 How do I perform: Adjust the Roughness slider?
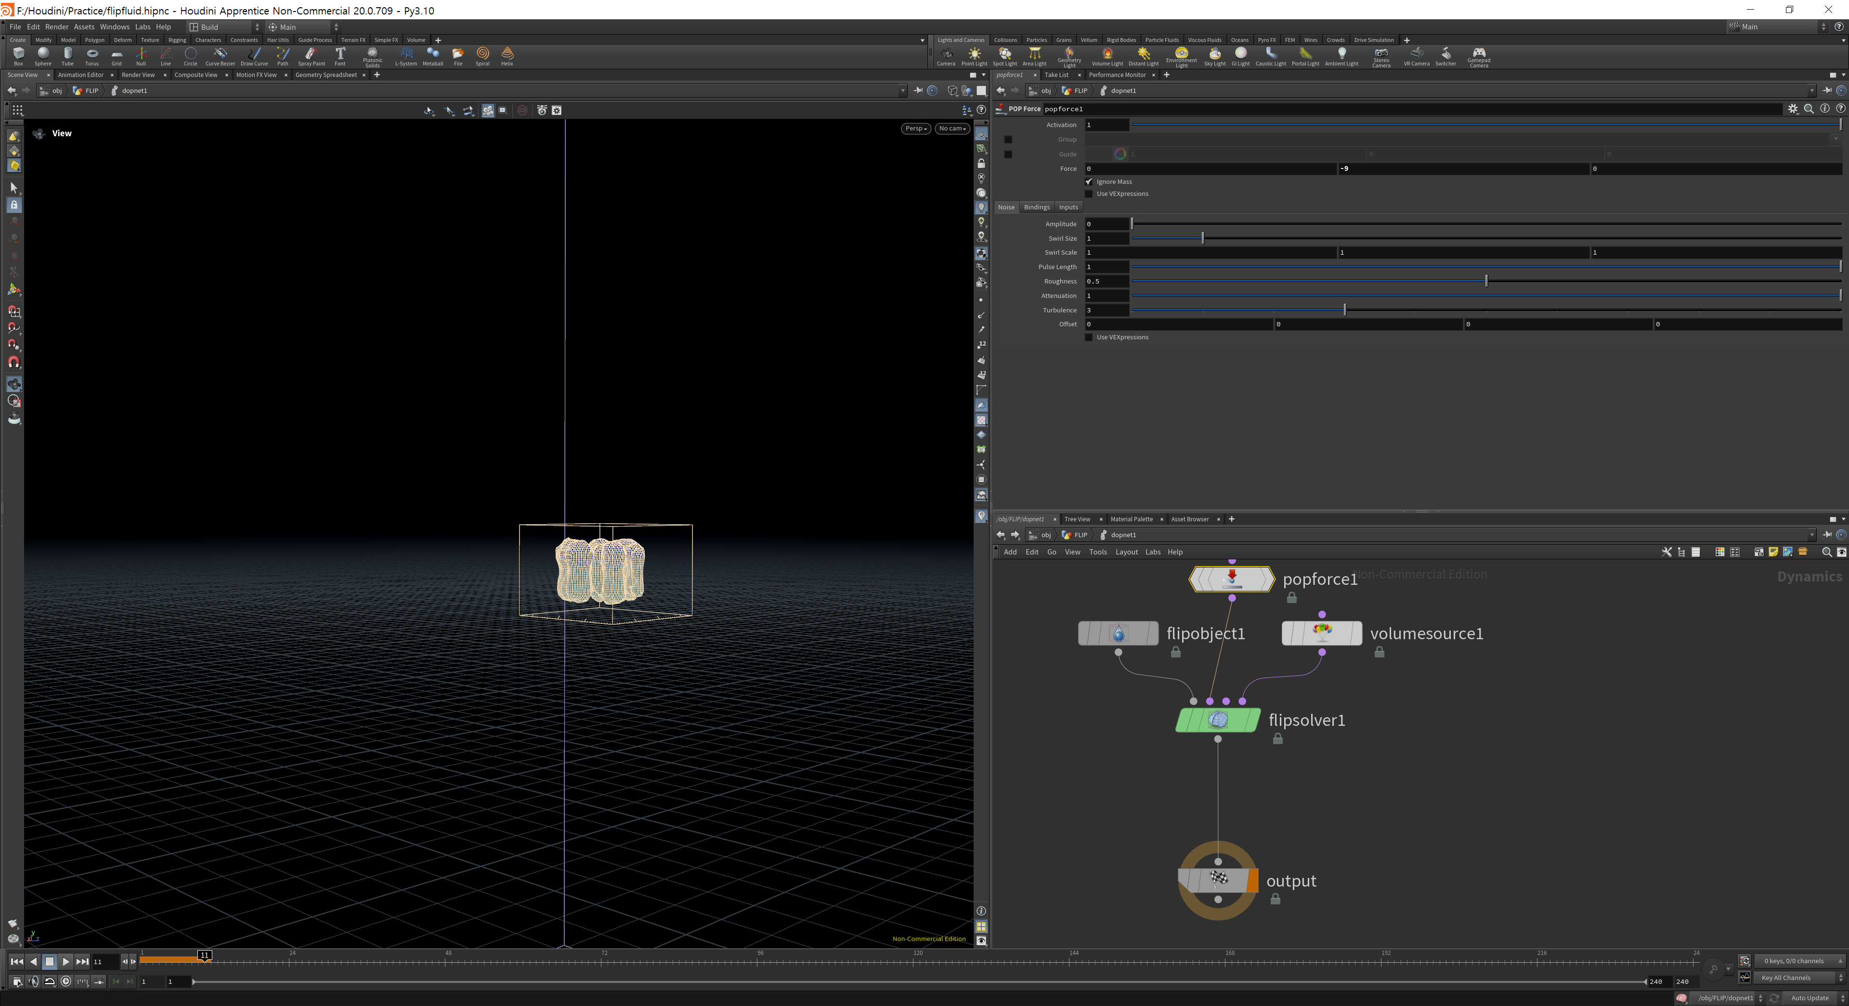[x=1486, y=281]
